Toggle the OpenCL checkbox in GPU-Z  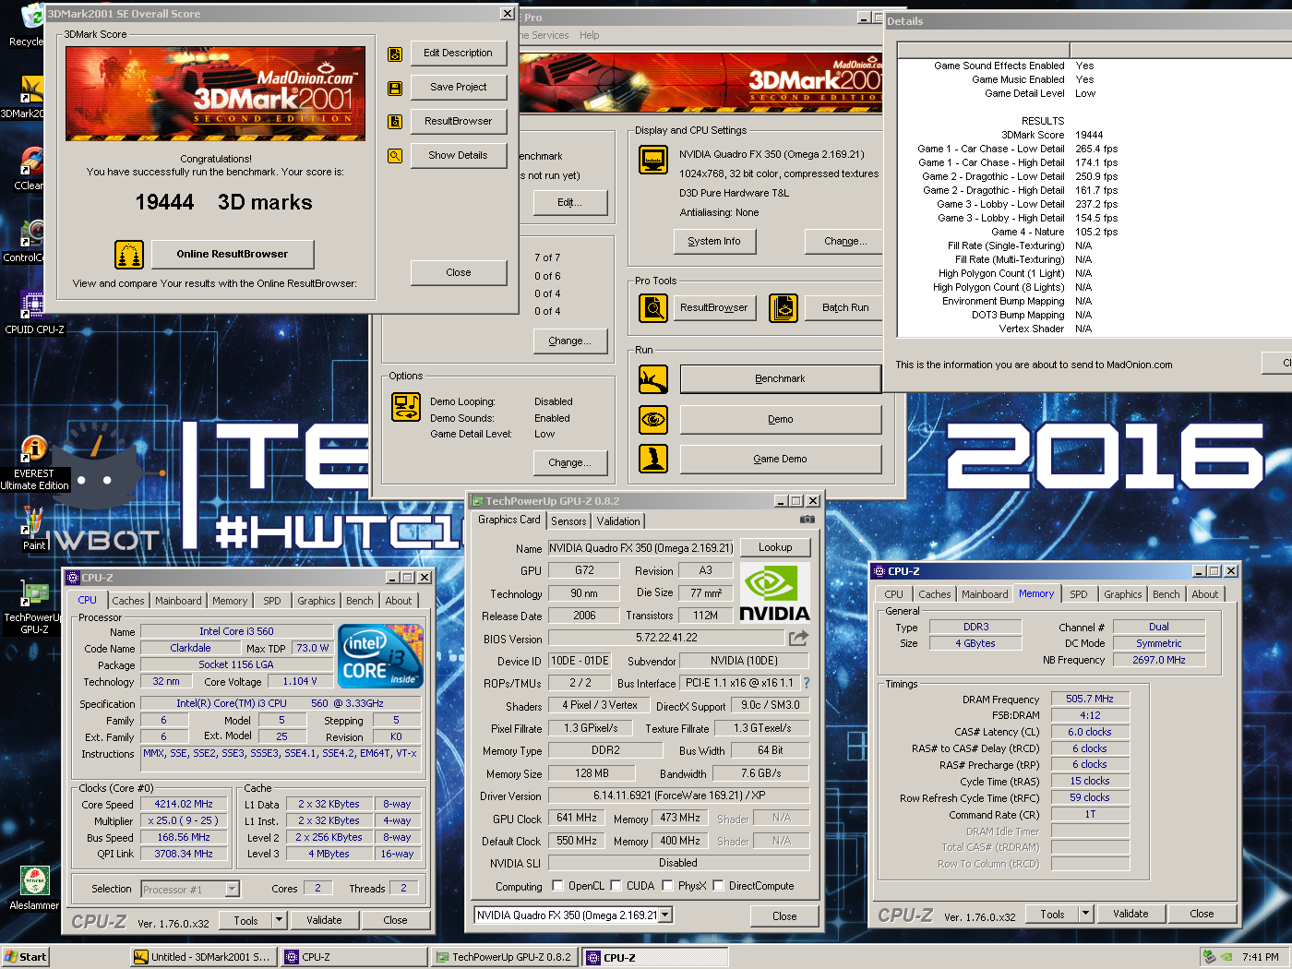(557, 886)
